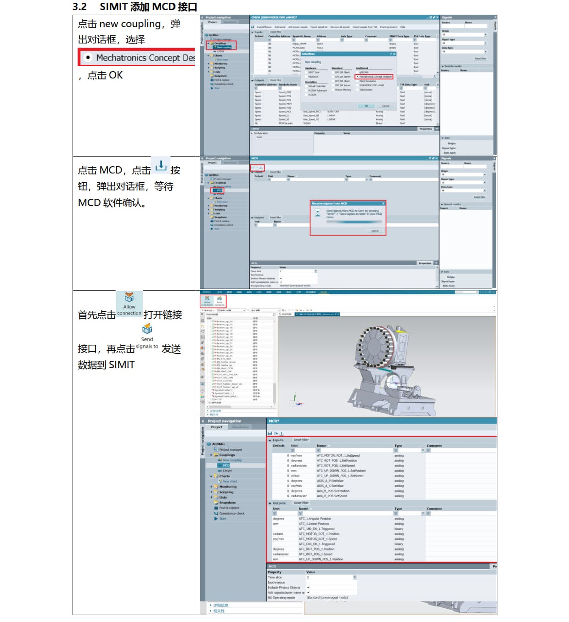Collapse the Outputs section in MCD* window
569x622 pixels.
270,503
